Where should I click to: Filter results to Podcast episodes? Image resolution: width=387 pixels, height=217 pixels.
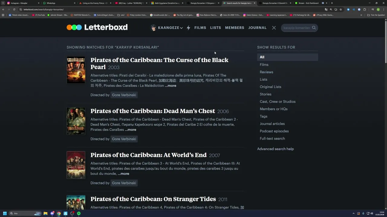[274, 131]
